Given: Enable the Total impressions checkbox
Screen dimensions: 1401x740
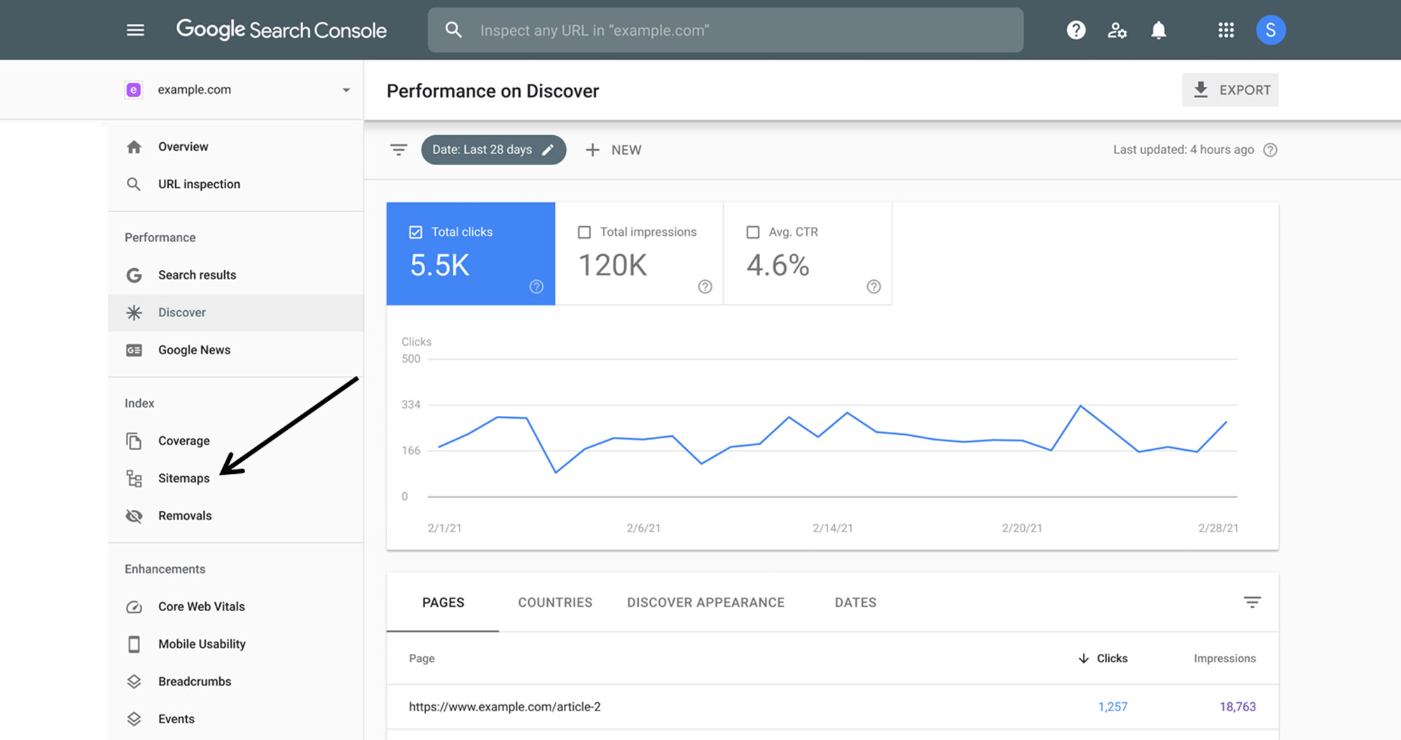Looking at the screenshot, I should [x=584, y=232].
